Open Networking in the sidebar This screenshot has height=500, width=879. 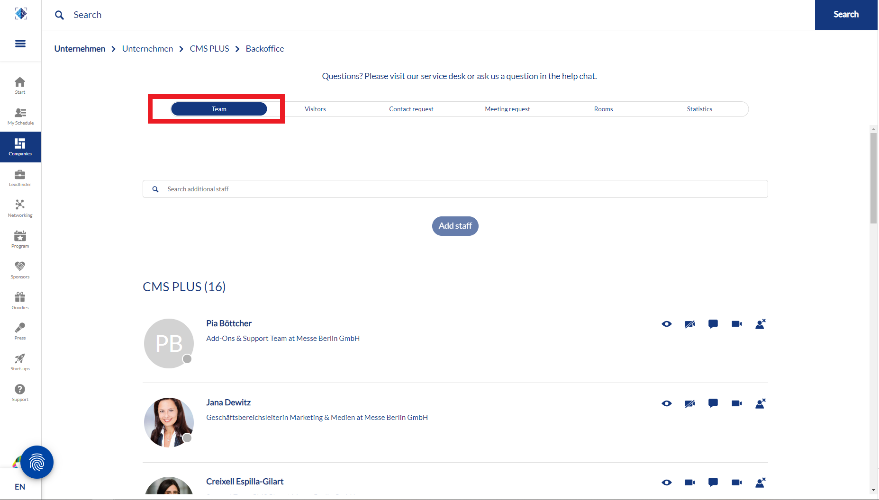point(20,209)
